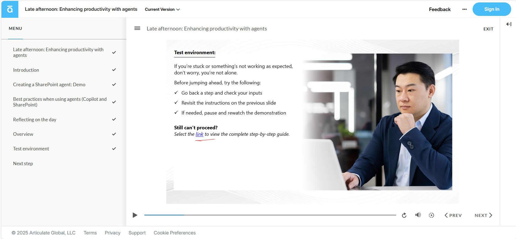Screen dimensions: 516x239
Task: Open the Terms footer link
Action: coord(90,233)
